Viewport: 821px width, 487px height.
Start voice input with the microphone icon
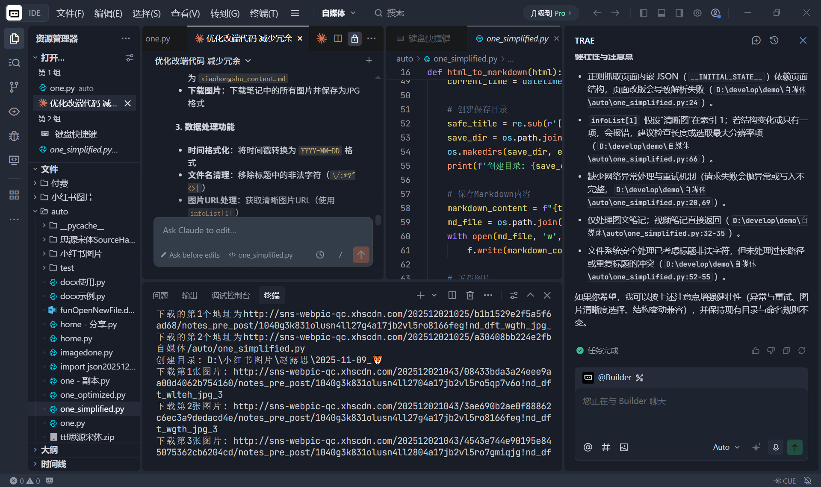click(775, 447)
